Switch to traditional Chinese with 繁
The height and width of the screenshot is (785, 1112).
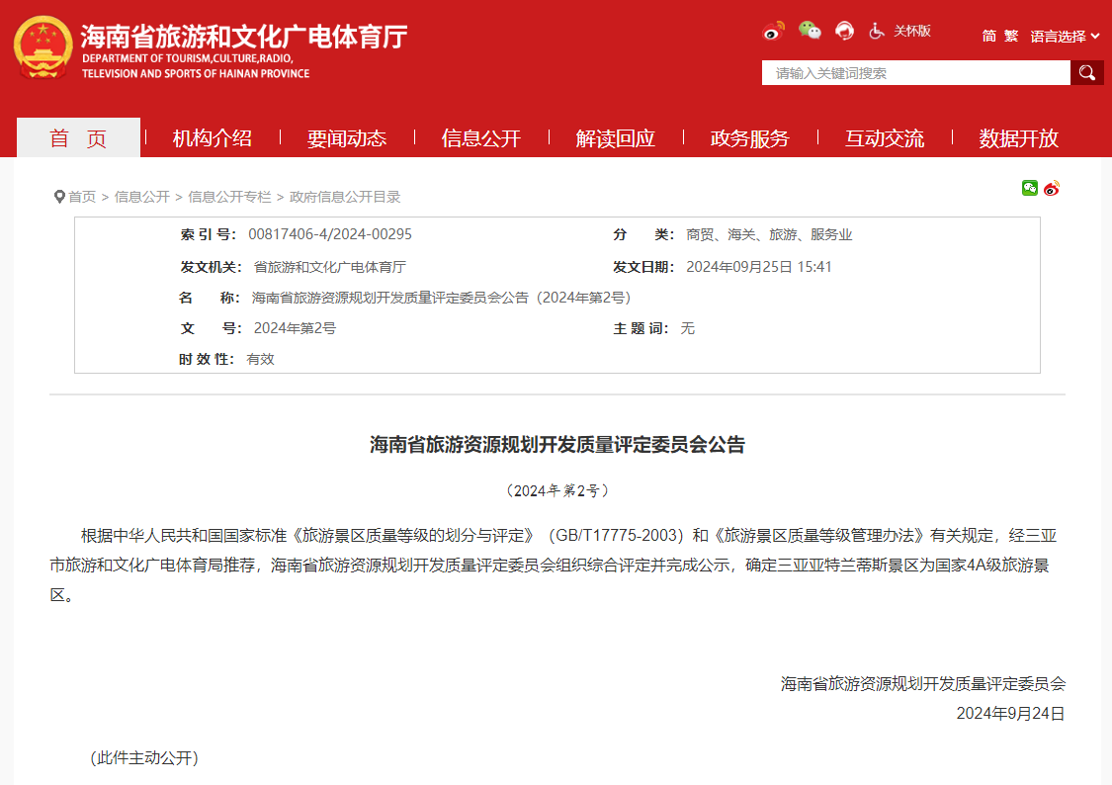tap(1010, 35)
